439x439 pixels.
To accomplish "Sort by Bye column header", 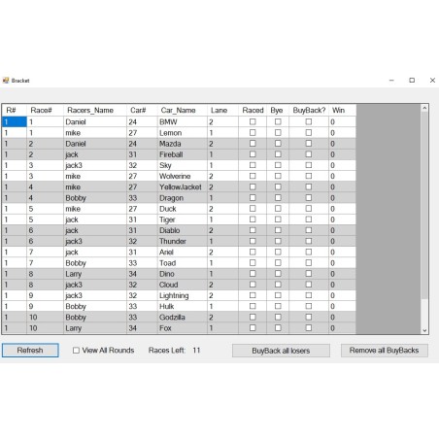I will point(278,110).
